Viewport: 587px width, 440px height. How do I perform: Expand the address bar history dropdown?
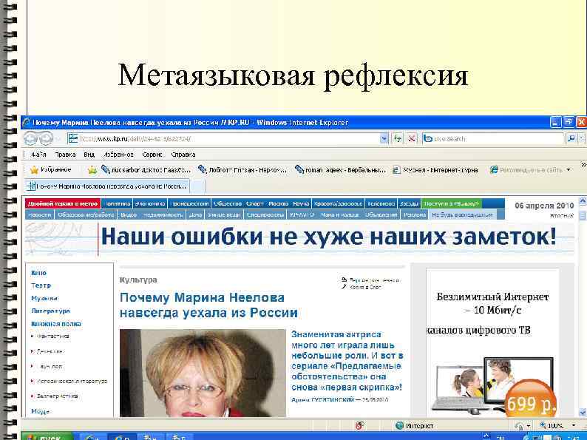[384, 138]
